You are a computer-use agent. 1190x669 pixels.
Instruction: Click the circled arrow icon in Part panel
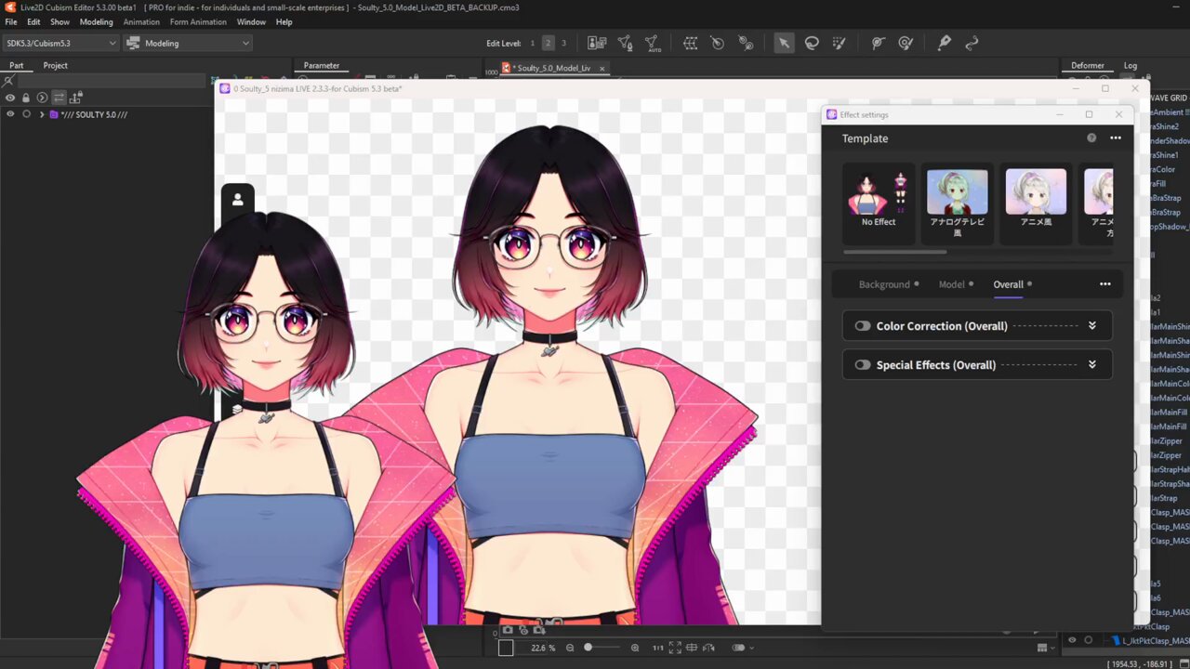pos(42,98)
